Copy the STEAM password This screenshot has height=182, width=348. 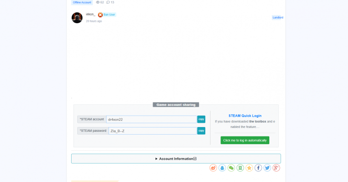(201, 131)
